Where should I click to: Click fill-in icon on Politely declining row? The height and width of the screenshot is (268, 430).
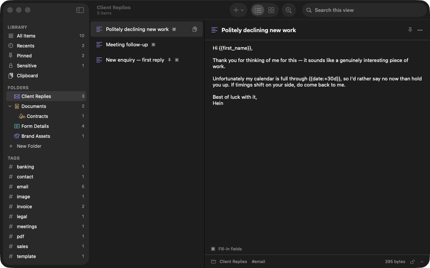[174, 29]
